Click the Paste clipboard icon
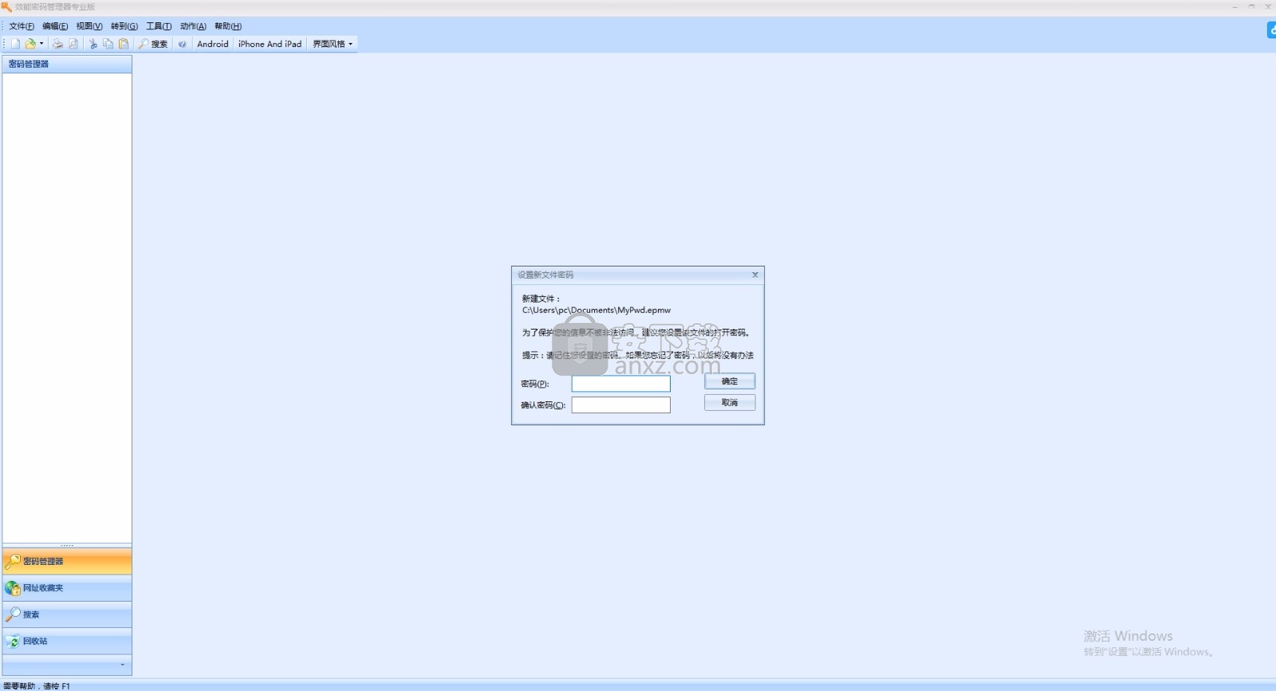 click(124, 44)
